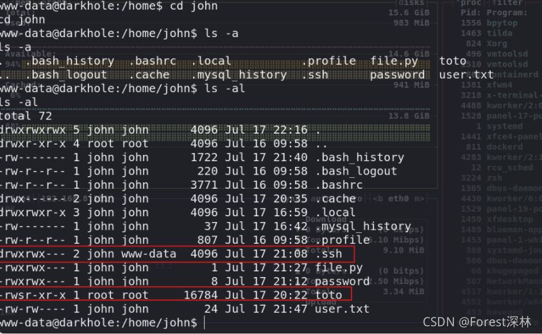The image size is (542, 334).
Task: Click the dockerd process in background list
Action: (505, 147)
